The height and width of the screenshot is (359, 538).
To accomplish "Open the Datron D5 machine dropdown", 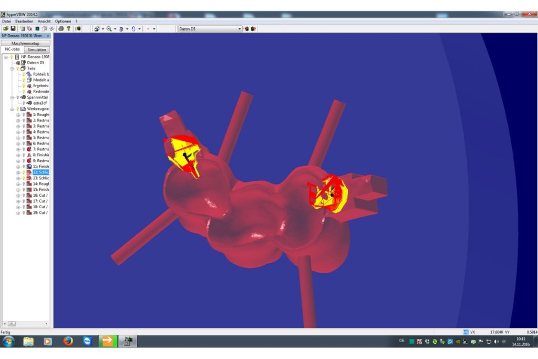I will click(x=240, y=29).
